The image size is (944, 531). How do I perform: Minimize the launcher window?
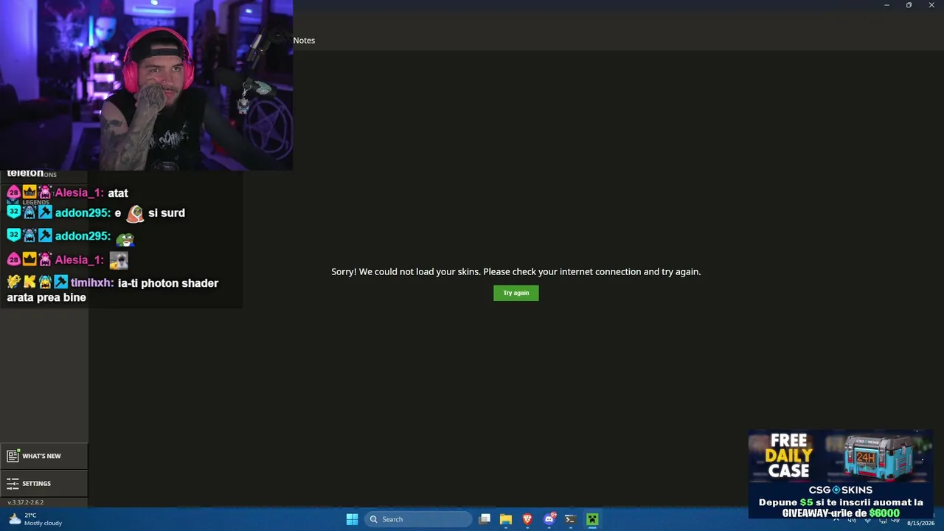click(x=886, y=5)
